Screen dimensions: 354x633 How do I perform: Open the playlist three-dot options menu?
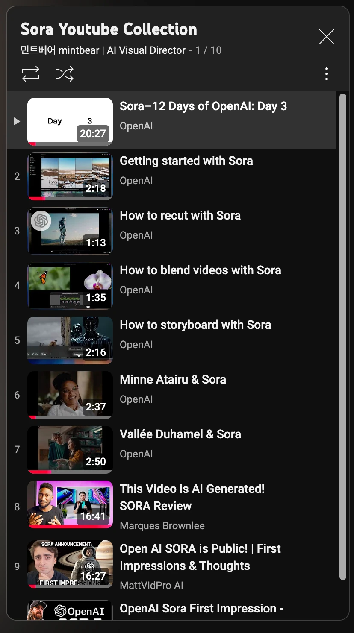(x=327, y=74)
